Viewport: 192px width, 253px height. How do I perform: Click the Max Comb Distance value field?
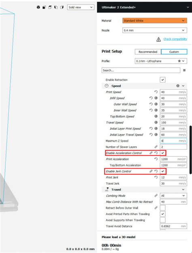[173, 202]
